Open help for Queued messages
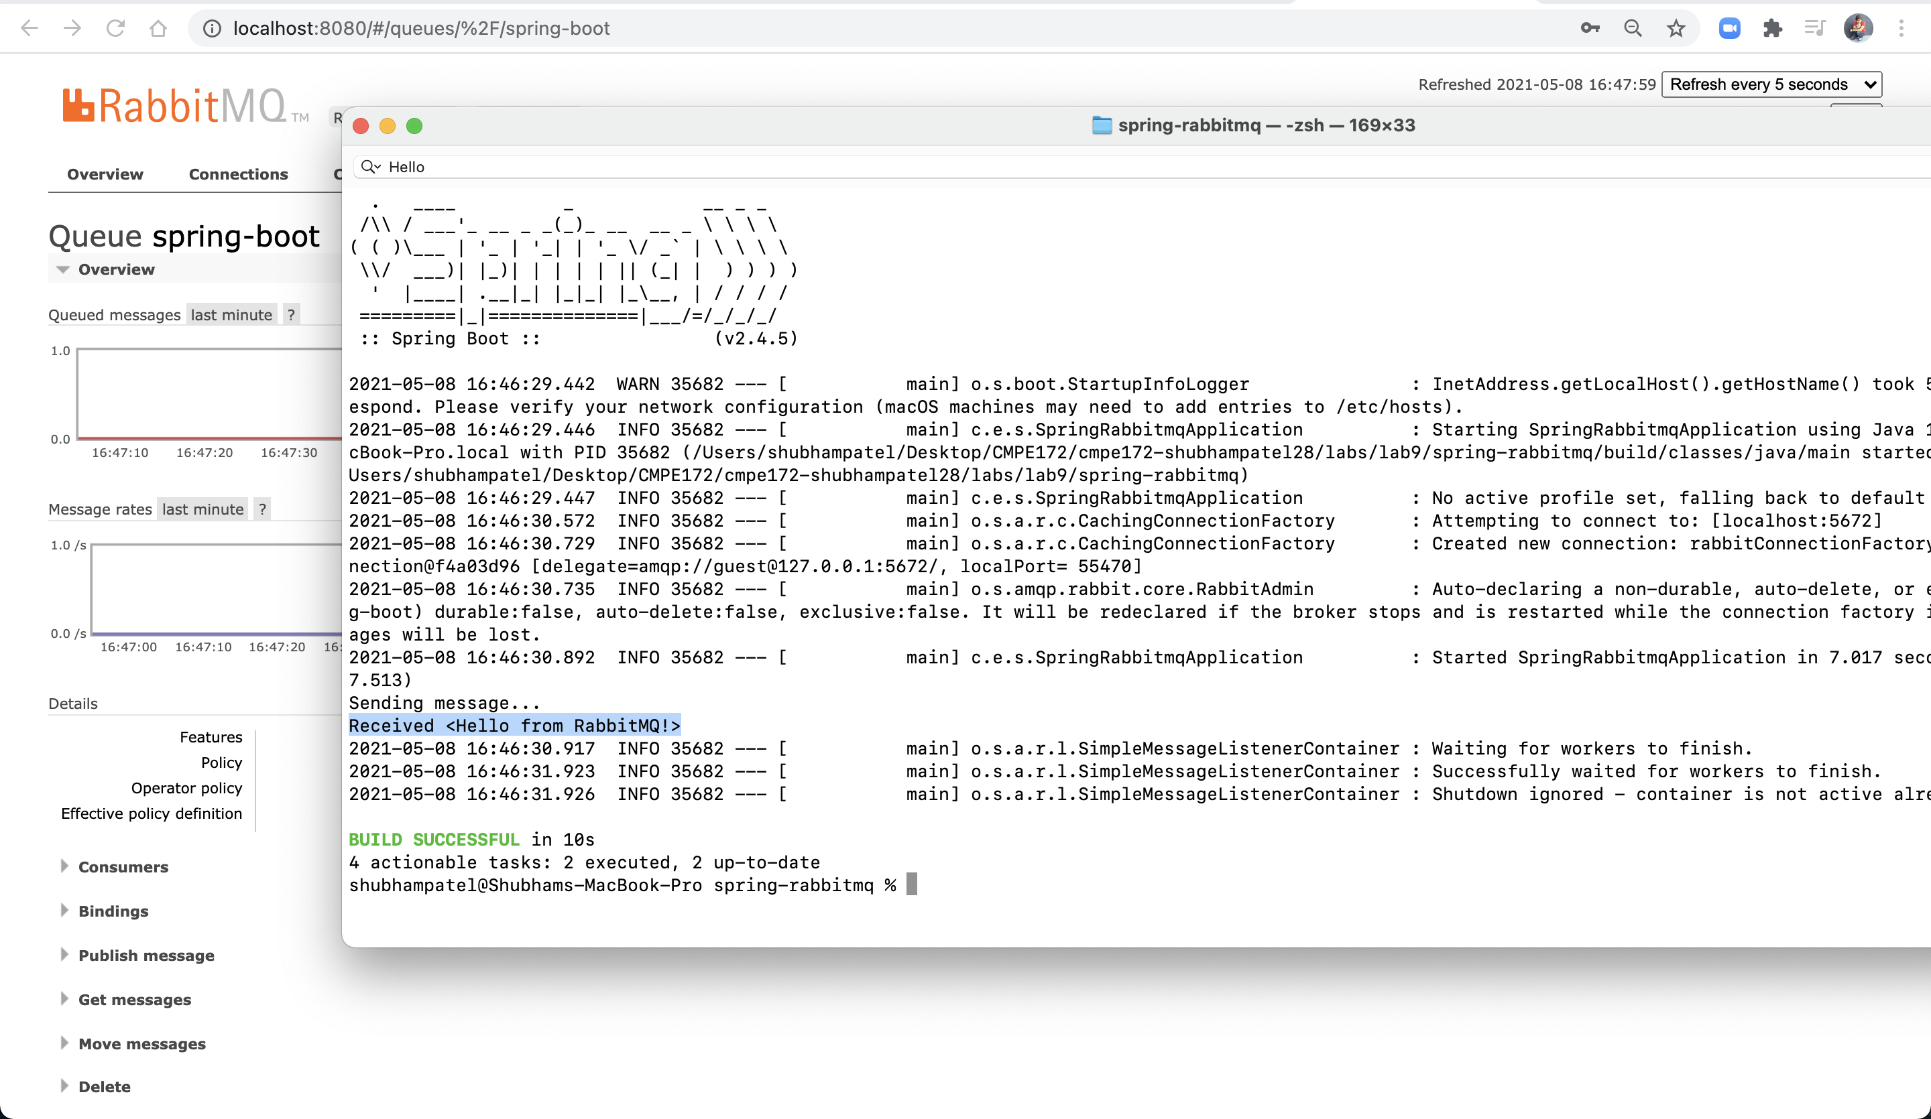 point(291,315)
